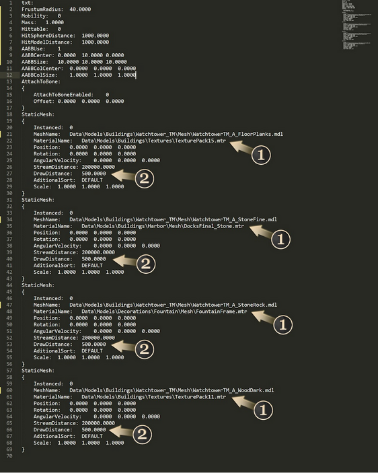Click line number 18 in the gutter

coord(9,114)
